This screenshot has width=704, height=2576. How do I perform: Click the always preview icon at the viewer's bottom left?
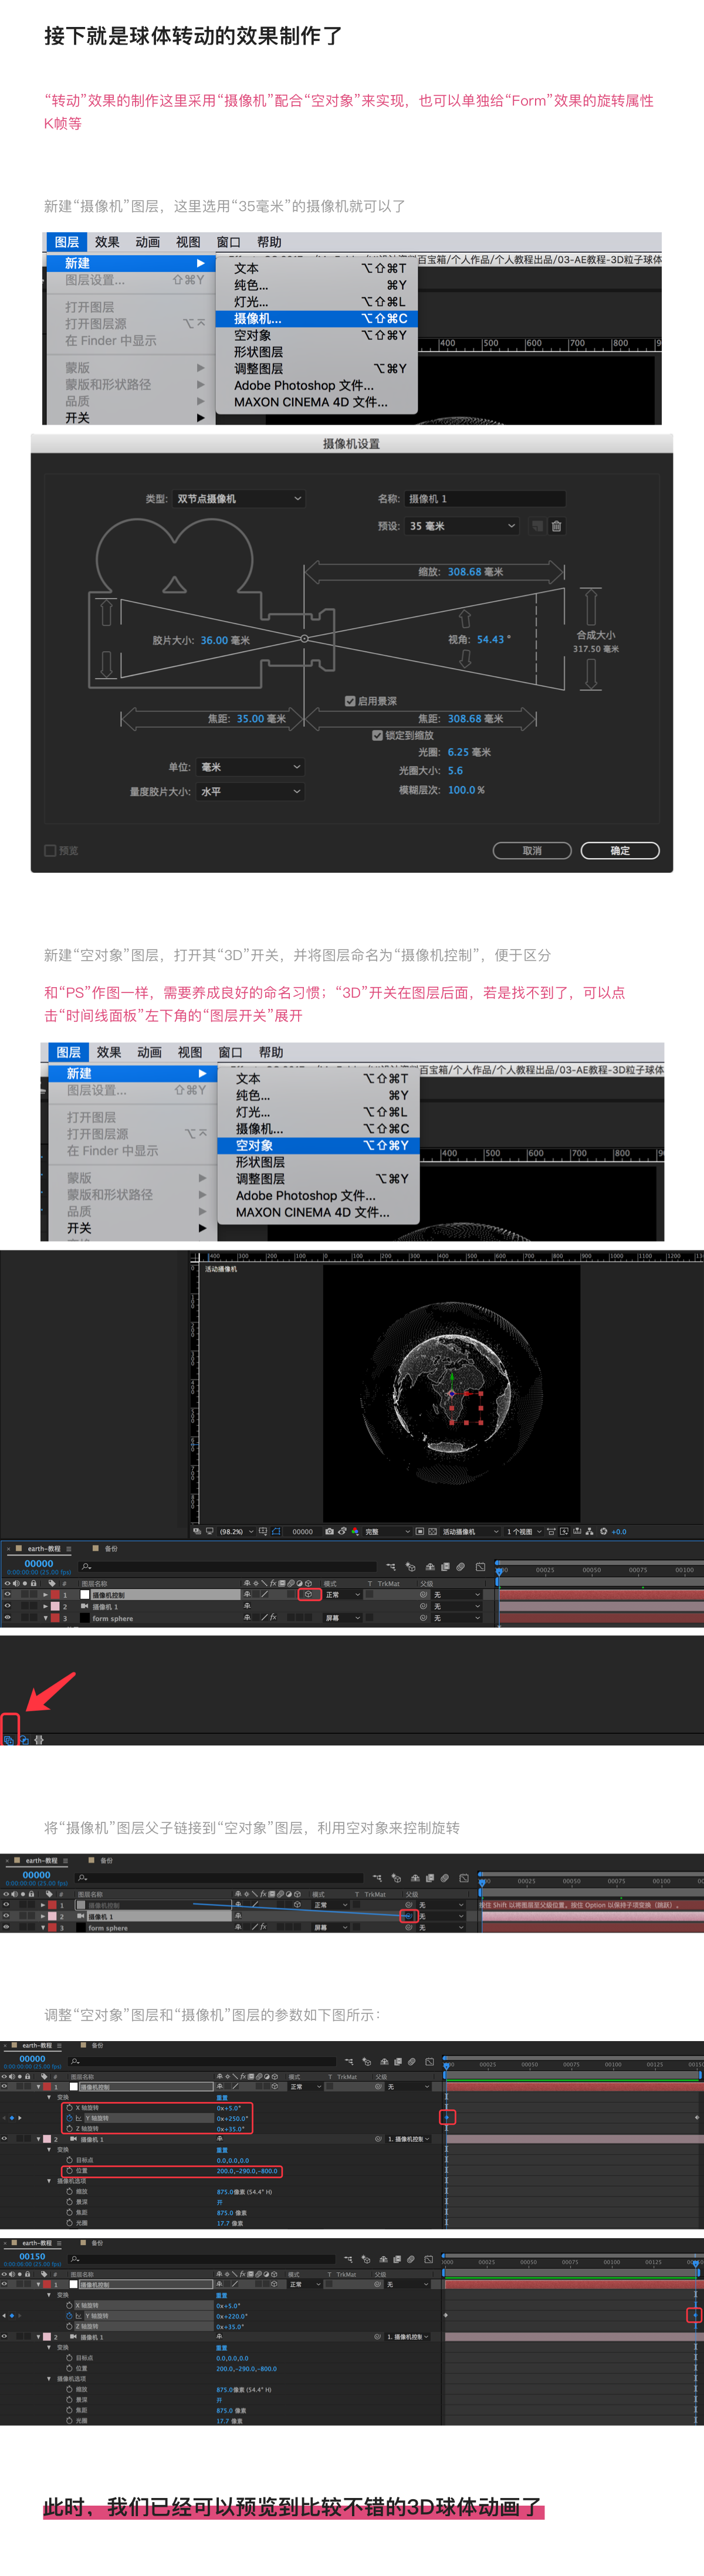point(197,1531)
